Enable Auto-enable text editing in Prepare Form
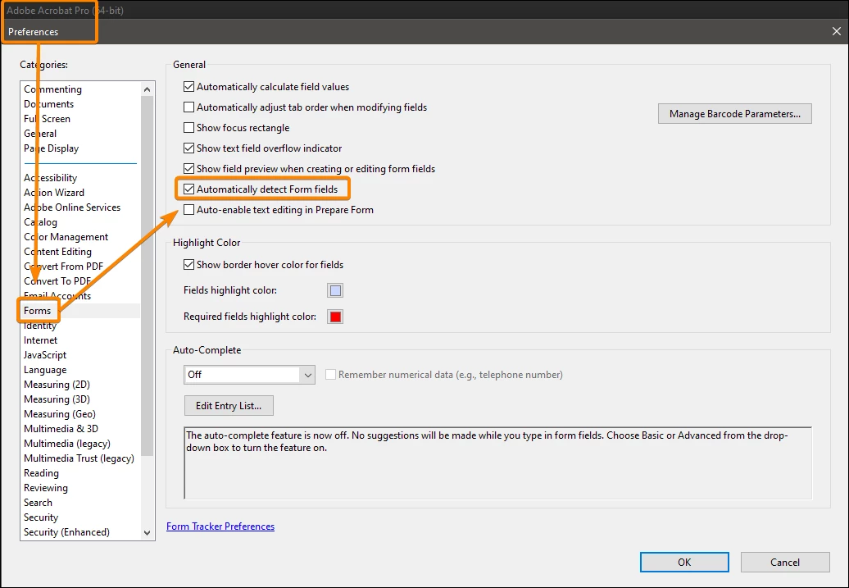The width and height of the screenshot is (849, 588). point(189,210)
